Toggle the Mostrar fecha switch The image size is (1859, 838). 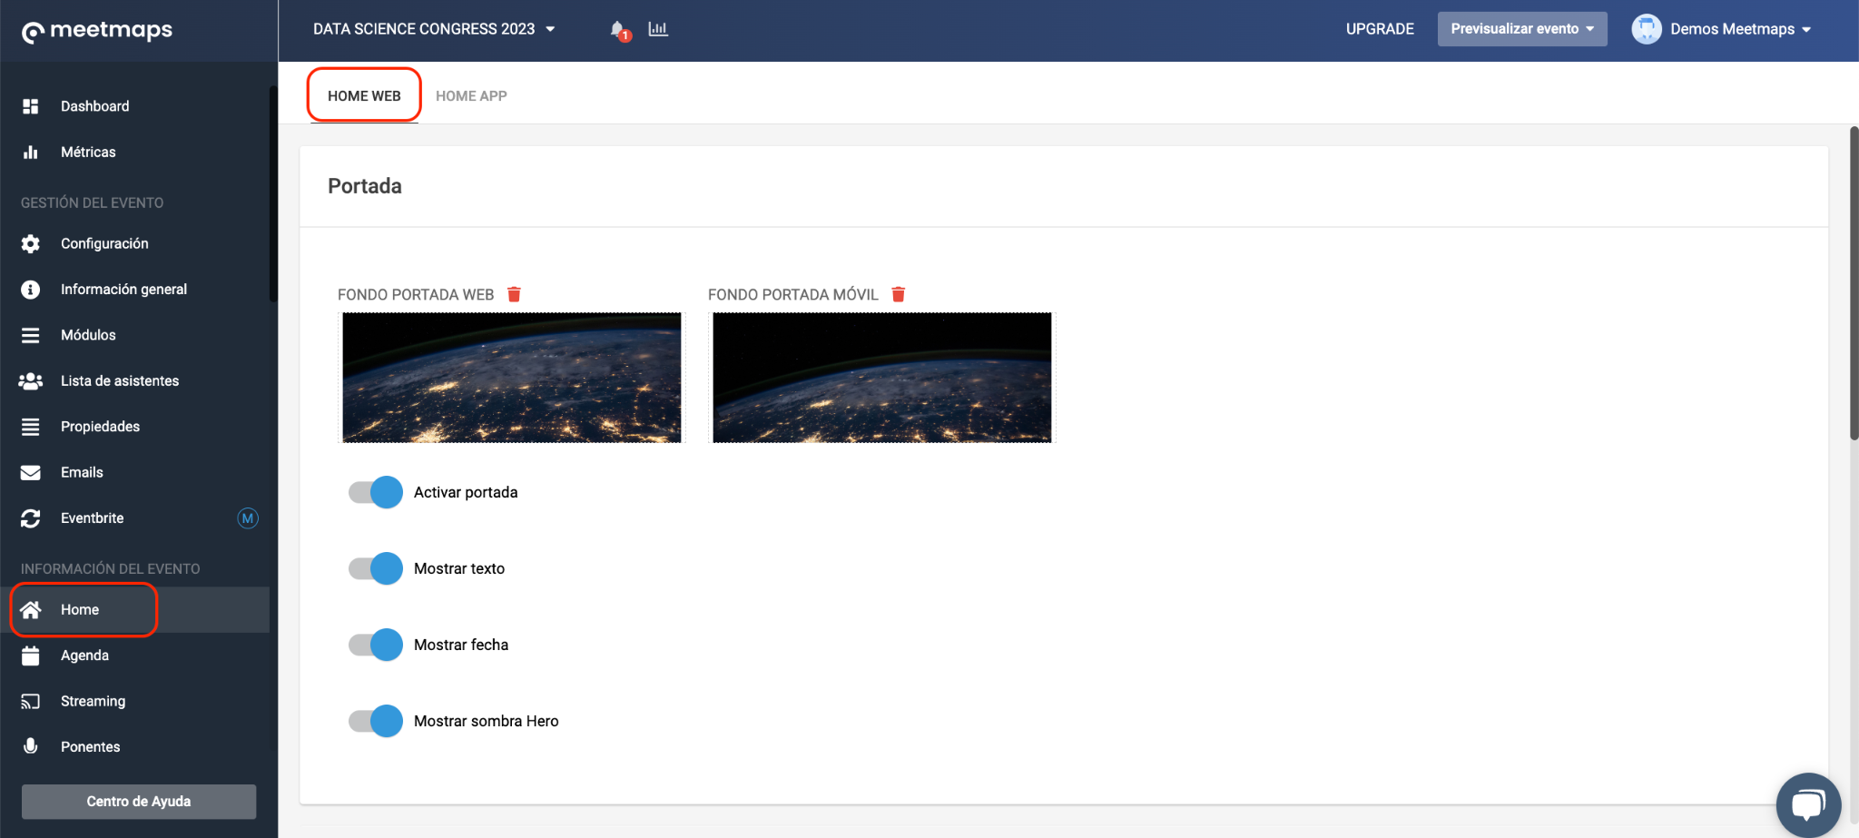376,645
